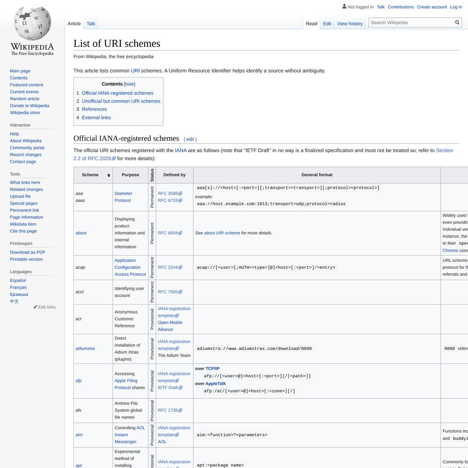Jump to External links in contents
This screenshot has width=468, height=468.
click(x=96, y=117)
